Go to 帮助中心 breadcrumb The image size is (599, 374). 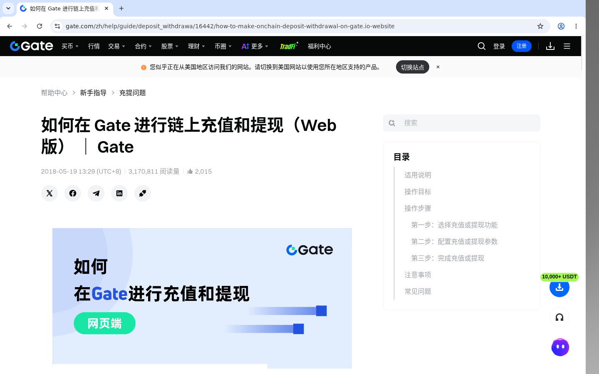coord(54,93)
